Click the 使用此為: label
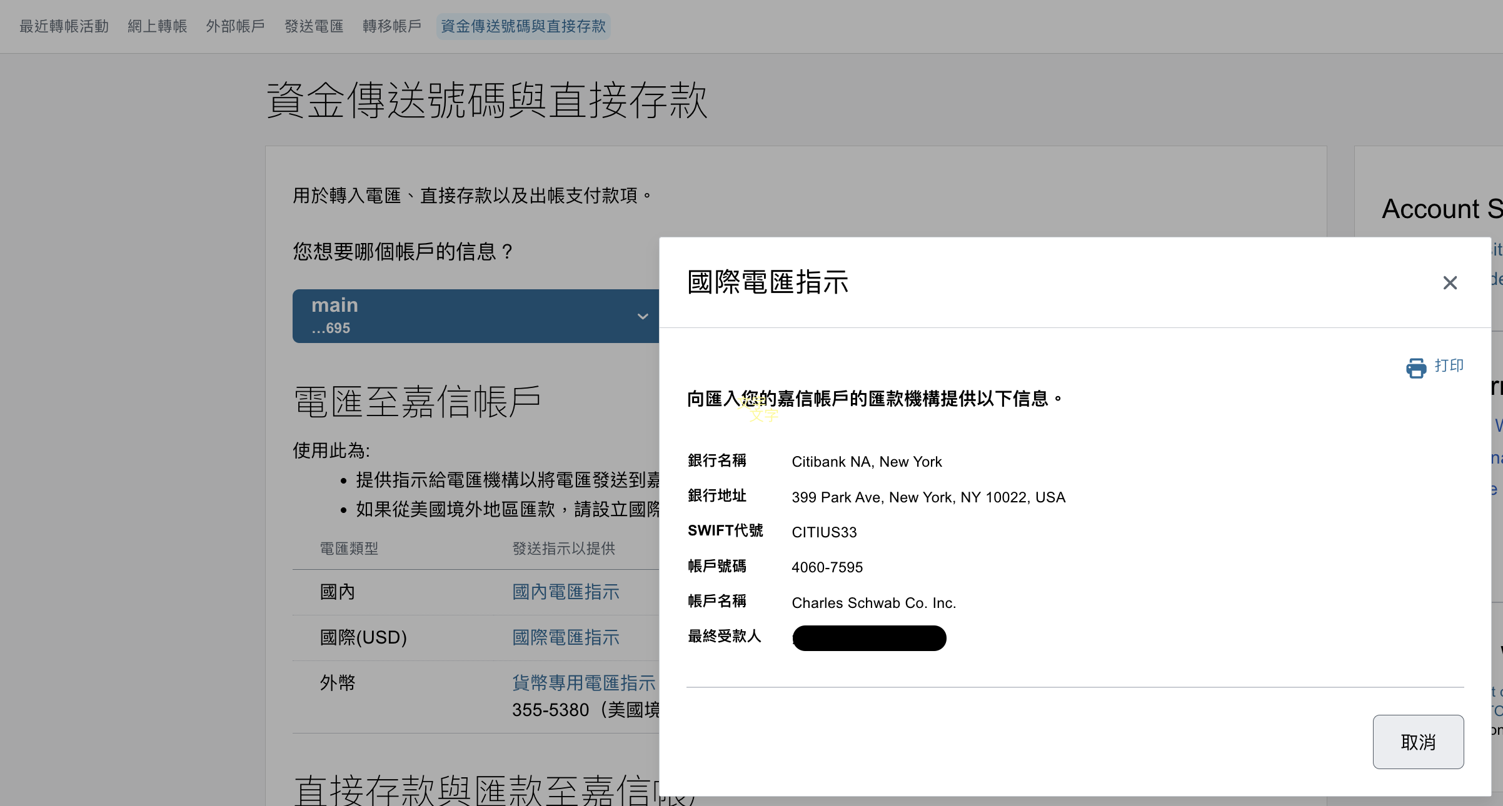Screen dimensions: 1503x806 [x=331, y=450]
